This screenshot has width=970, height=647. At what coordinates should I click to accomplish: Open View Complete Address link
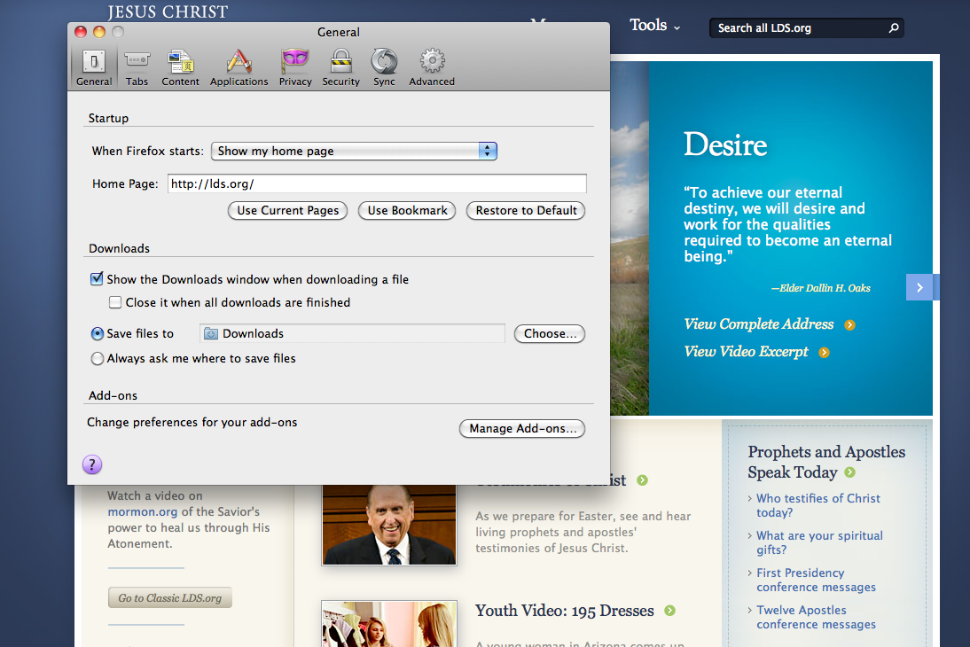click(758, 324)
